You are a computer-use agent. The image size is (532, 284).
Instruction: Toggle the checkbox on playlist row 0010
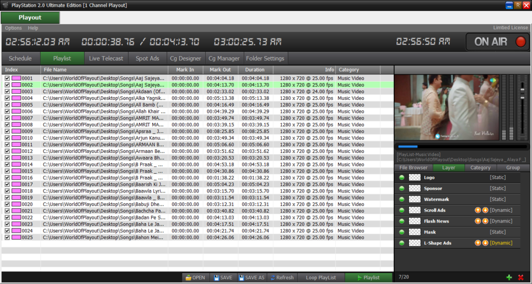pyautogui.click(x=7, y=138)
